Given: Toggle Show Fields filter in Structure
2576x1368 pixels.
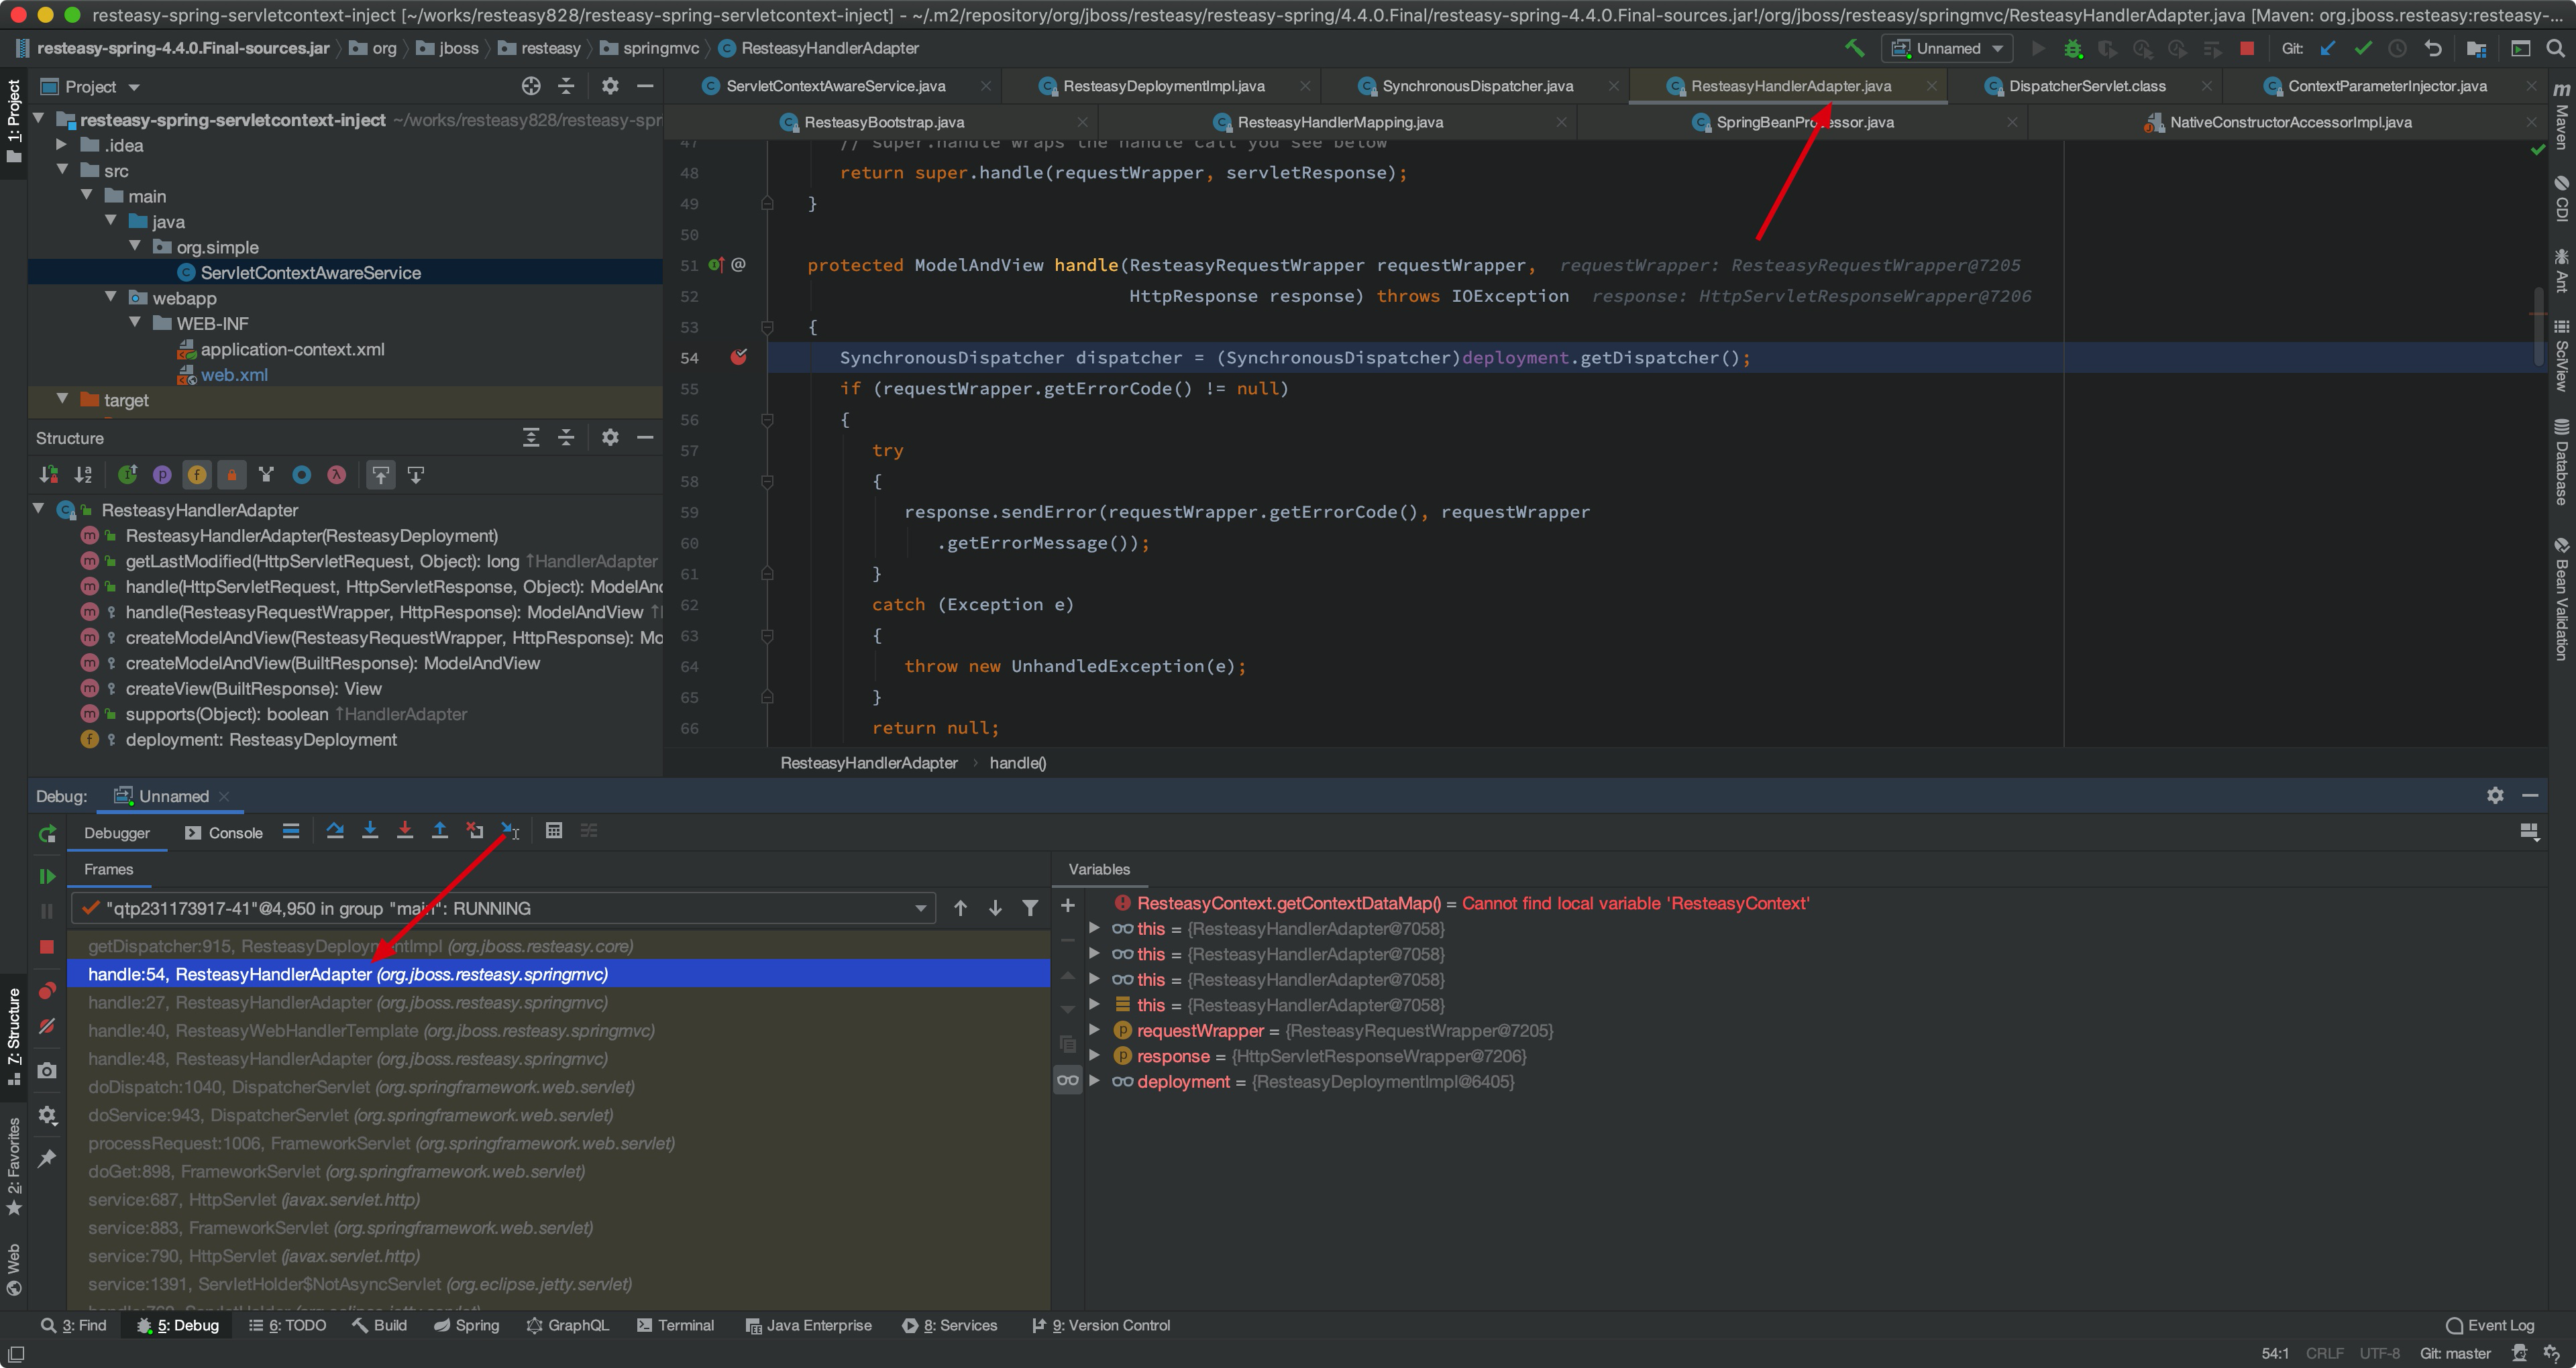Looking at the screenshot, I should pyautogui.click(x=197, y=475).
